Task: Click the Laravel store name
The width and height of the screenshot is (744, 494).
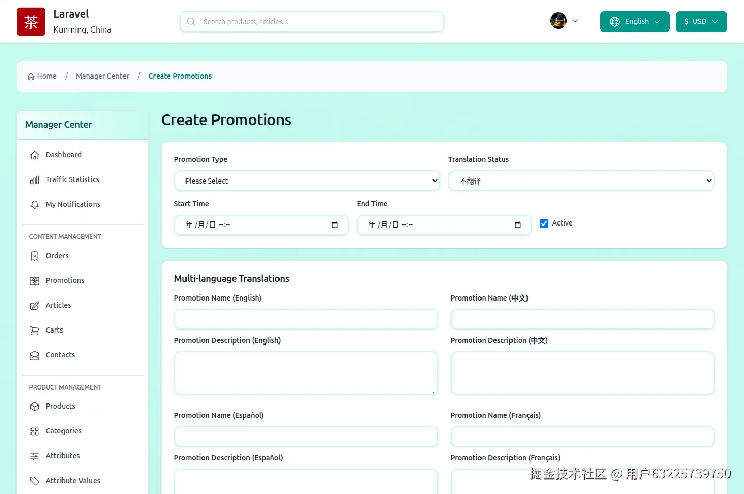Action: [71, 14]
